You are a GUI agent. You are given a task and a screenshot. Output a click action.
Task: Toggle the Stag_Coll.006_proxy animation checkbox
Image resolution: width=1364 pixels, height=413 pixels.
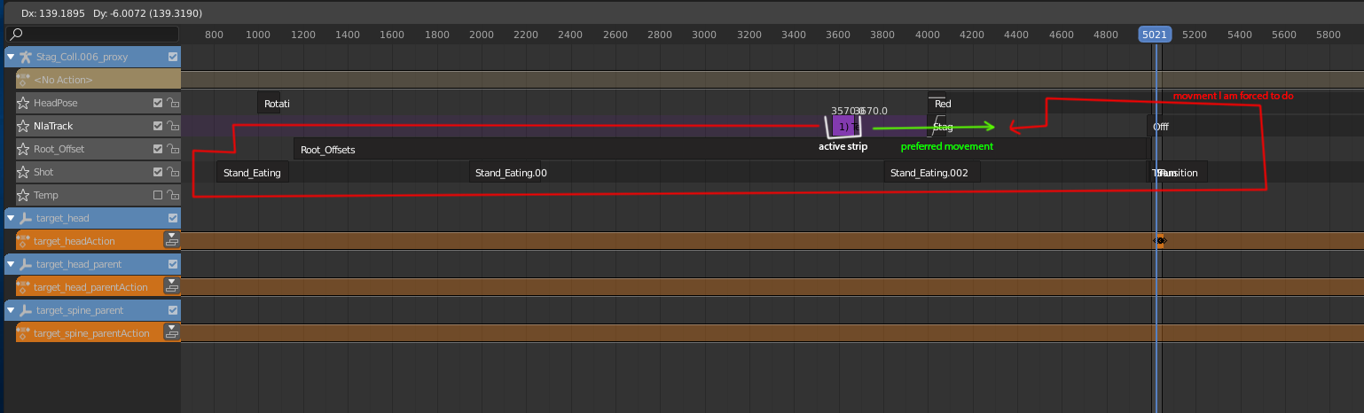(x=173, y=57)
